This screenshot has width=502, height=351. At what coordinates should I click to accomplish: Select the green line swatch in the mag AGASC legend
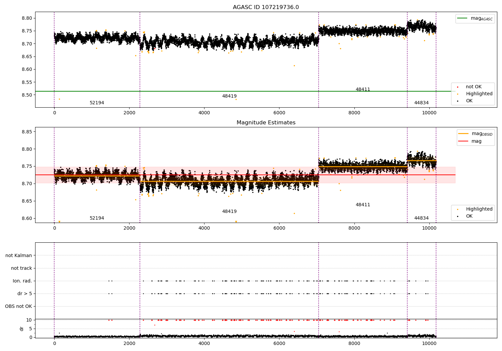(462, 18)
